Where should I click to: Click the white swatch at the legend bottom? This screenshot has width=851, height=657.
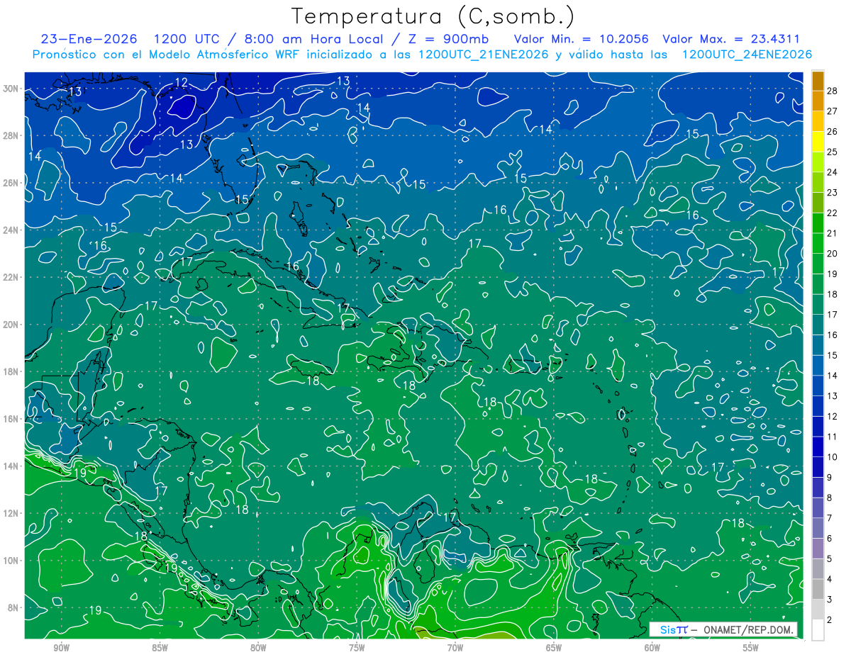(818, 630)
